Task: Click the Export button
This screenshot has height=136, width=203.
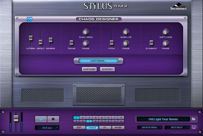Action: (107, 69)
